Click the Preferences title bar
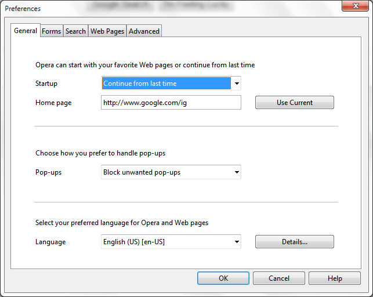 [174, 8]
